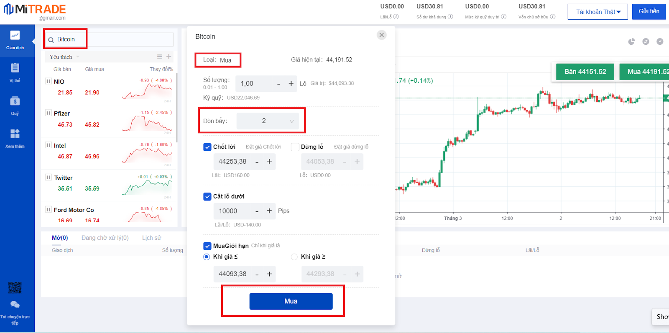Click the watchlist list-view icon
This screenshot has width=669, height=333.
pos(159,57)
